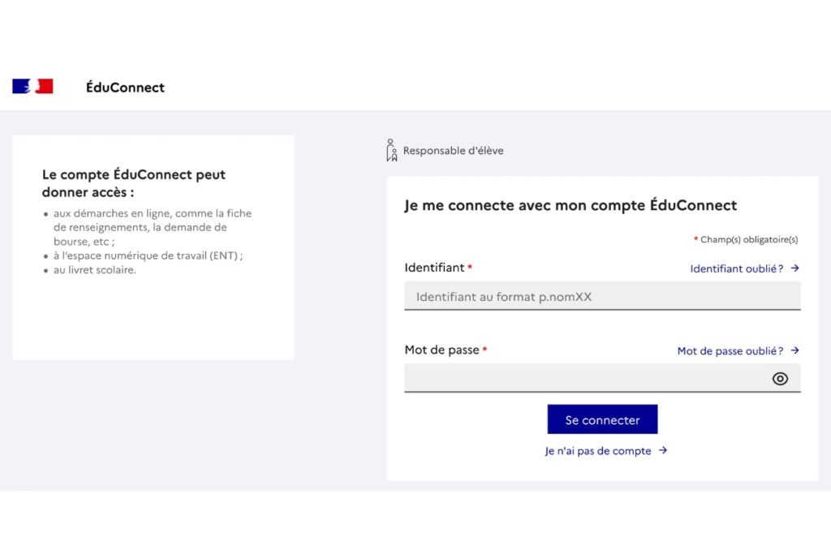The image size is (831, 554).
Task: Click the Responsable d'élève person icon
Action: 392,150
